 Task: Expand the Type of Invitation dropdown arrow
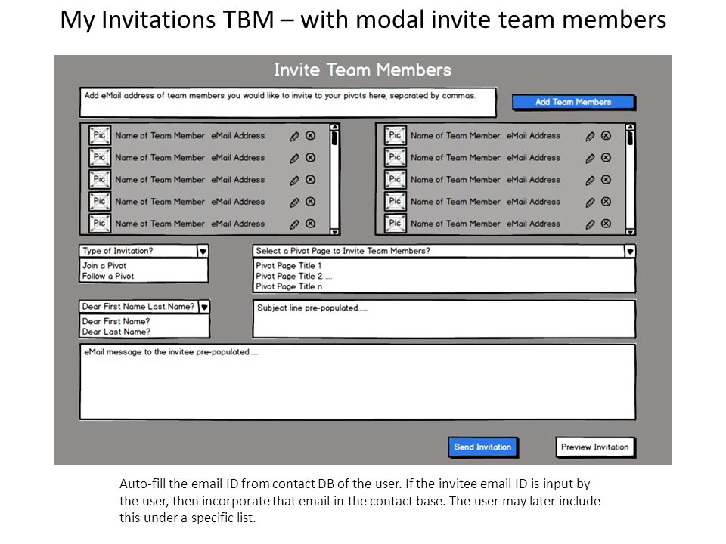(203, 251)
